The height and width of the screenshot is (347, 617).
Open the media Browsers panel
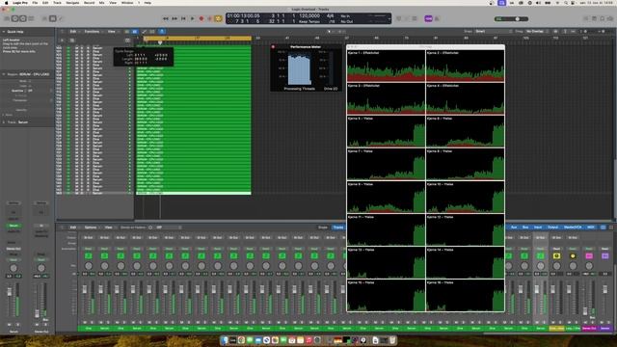pos(610,18)
